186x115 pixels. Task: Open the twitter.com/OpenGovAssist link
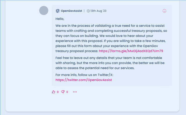click(84, 80)
